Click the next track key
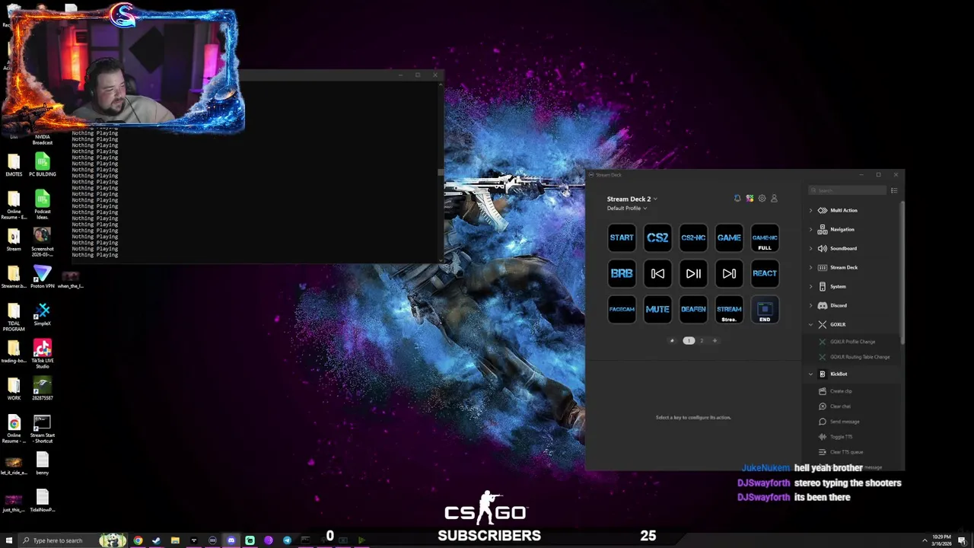Viewport: 974px width, 548px height. [729, 273]
